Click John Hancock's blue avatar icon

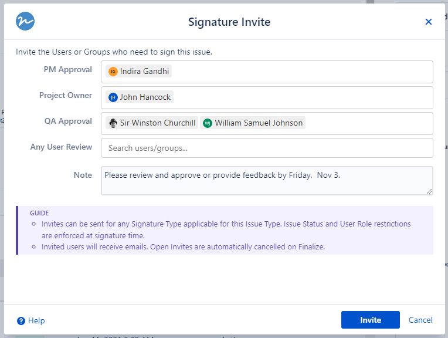pyautogui.click(x=113, y=97)
